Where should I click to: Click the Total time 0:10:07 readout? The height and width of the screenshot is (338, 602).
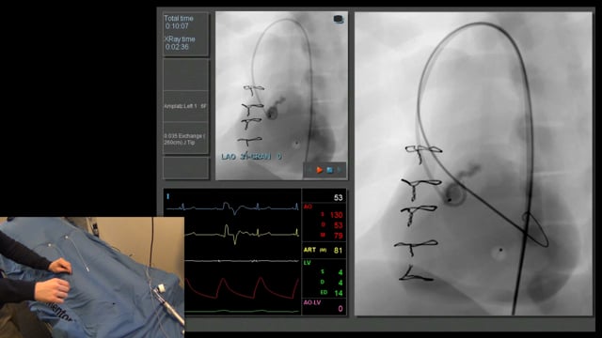pyautogui.click(x=178, y=23)
